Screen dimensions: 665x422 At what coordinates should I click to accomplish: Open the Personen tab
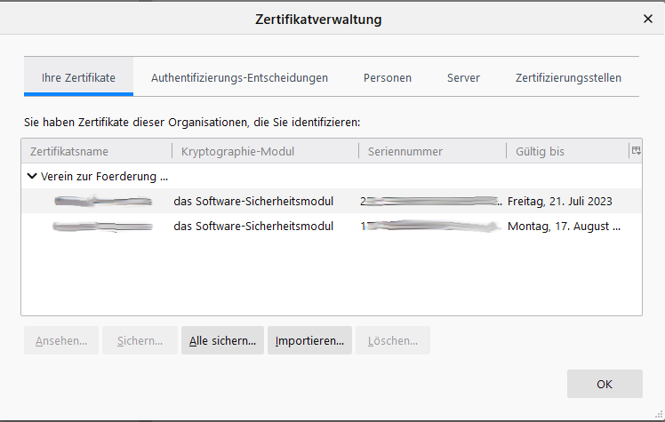[x=387, y=78]
